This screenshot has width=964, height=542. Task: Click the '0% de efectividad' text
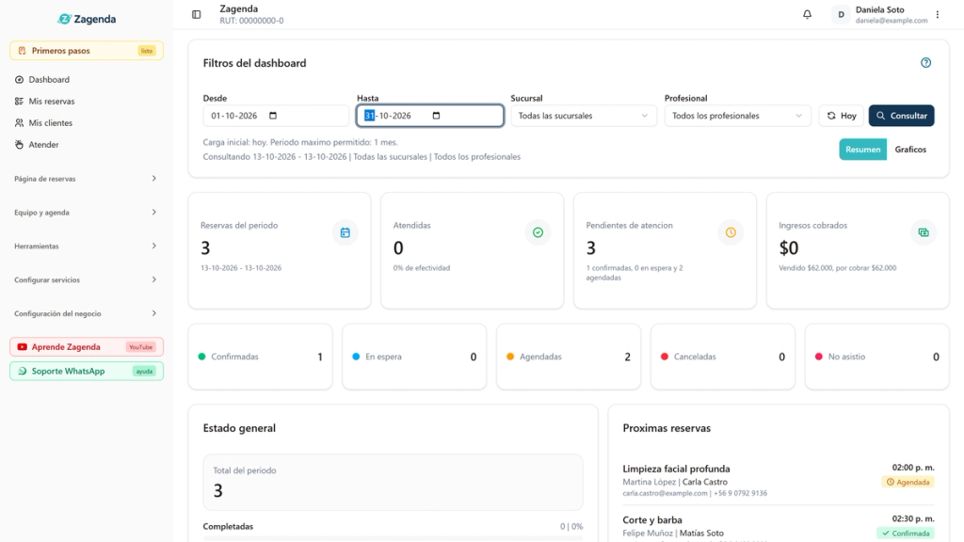(422, 268)
